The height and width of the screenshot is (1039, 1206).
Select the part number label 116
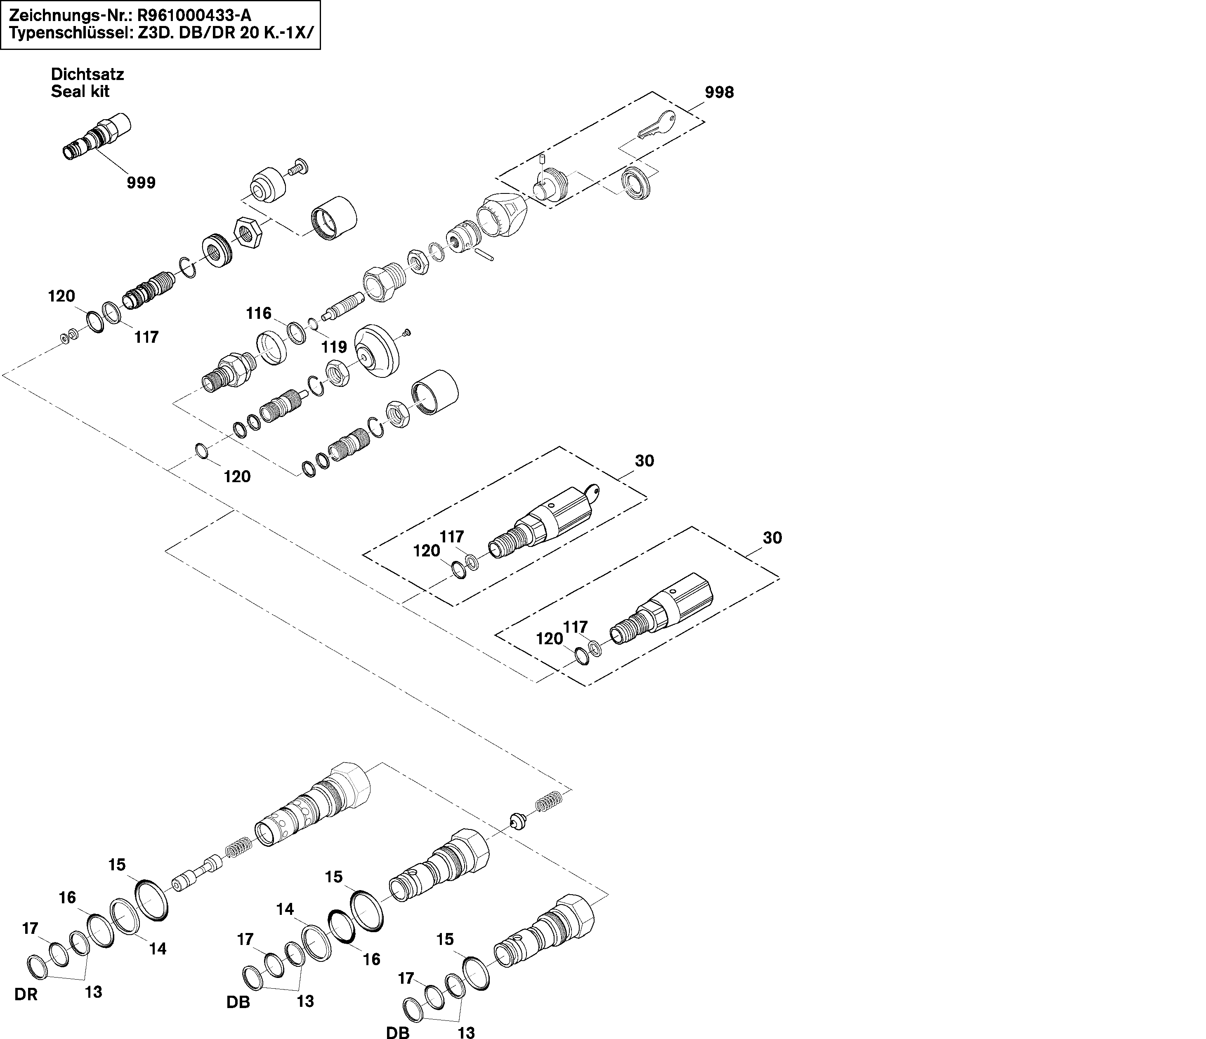click(258, 313)
